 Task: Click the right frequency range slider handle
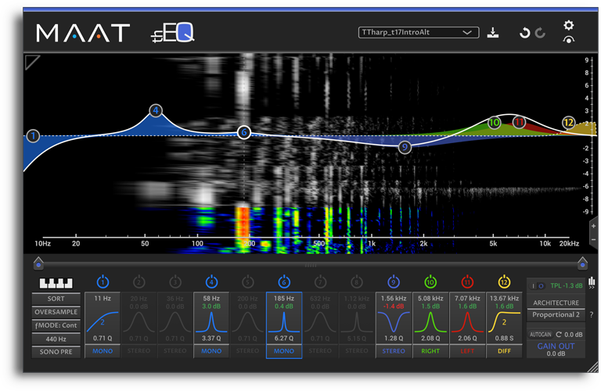tap(582, 263)
